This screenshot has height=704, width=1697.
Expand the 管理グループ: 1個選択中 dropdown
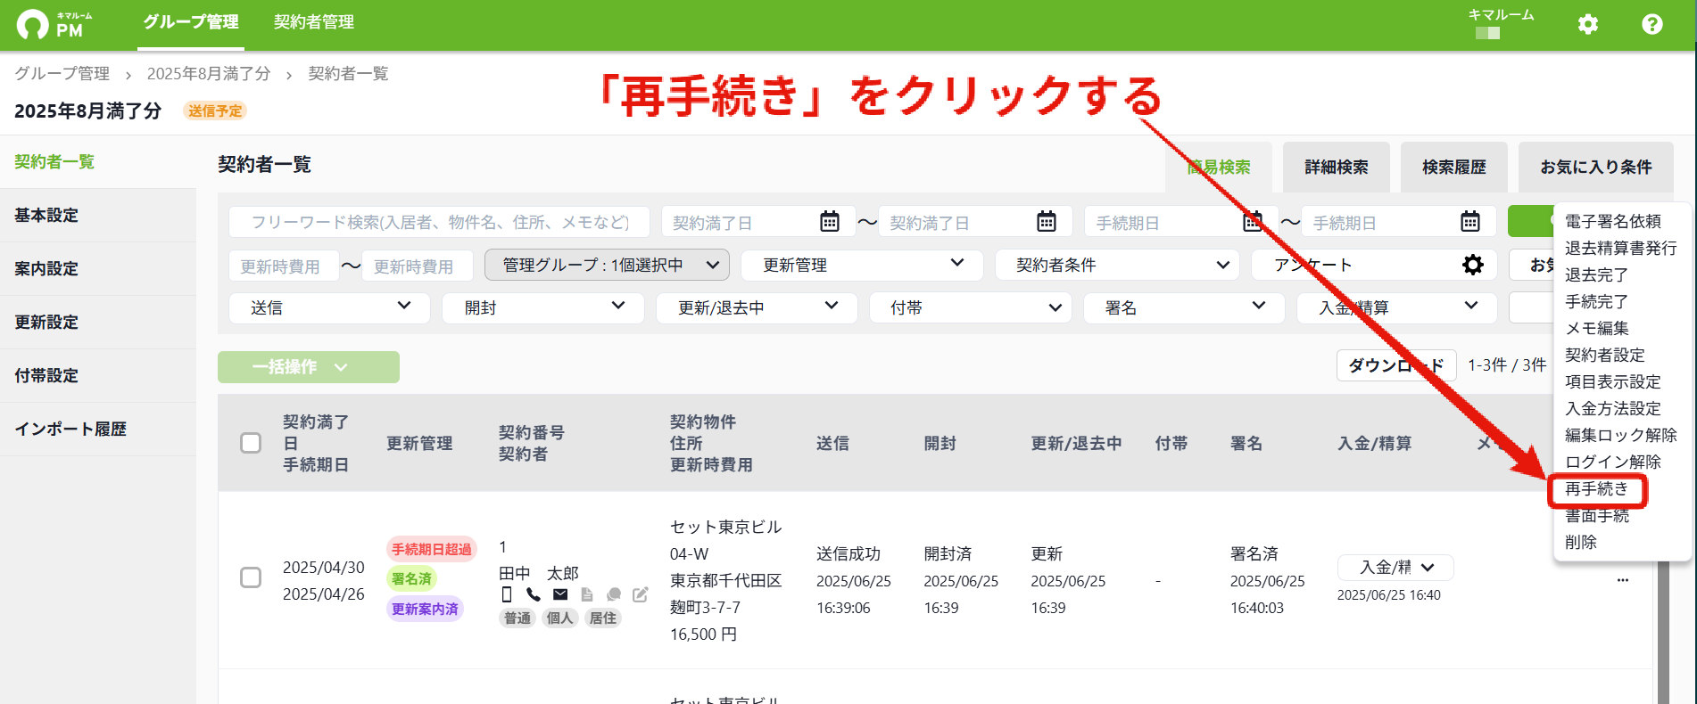[607, 265]
